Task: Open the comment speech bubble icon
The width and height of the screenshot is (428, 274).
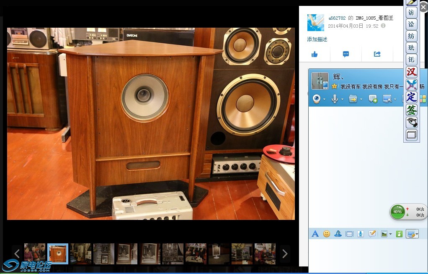Action: (x=346, y=54)
